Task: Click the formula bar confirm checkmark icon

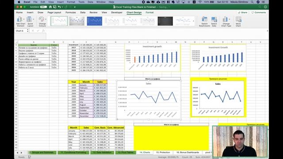Action: 38,31
